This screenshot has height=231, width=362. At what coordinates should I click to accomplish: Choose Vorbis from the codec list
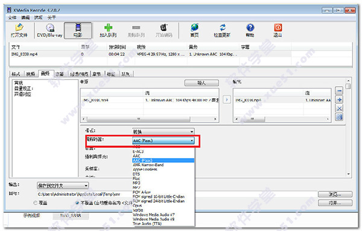[x=164, y=210]
